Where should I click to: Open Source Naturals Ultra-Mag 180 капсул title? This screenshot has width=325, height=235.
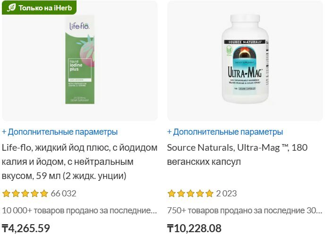click(x=237, y=154)
